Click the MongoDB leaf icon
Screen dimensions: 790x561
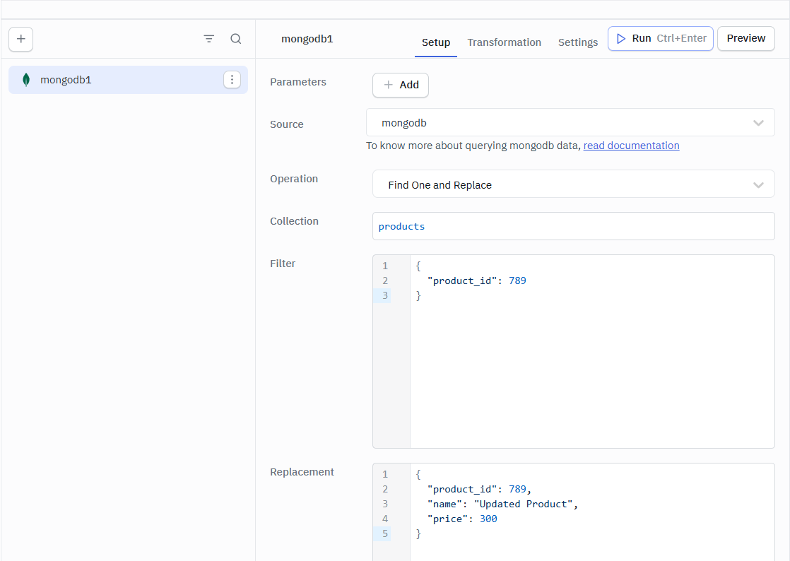(x=26, y=80)
